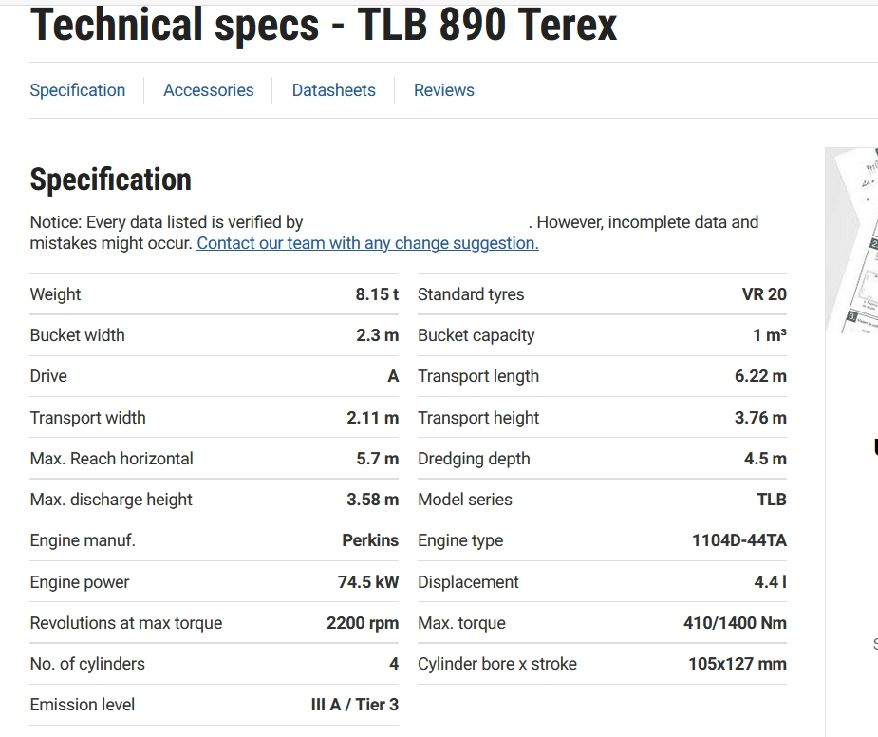Click the Bucket capacity value 1 m³

(x=770, y=335)
